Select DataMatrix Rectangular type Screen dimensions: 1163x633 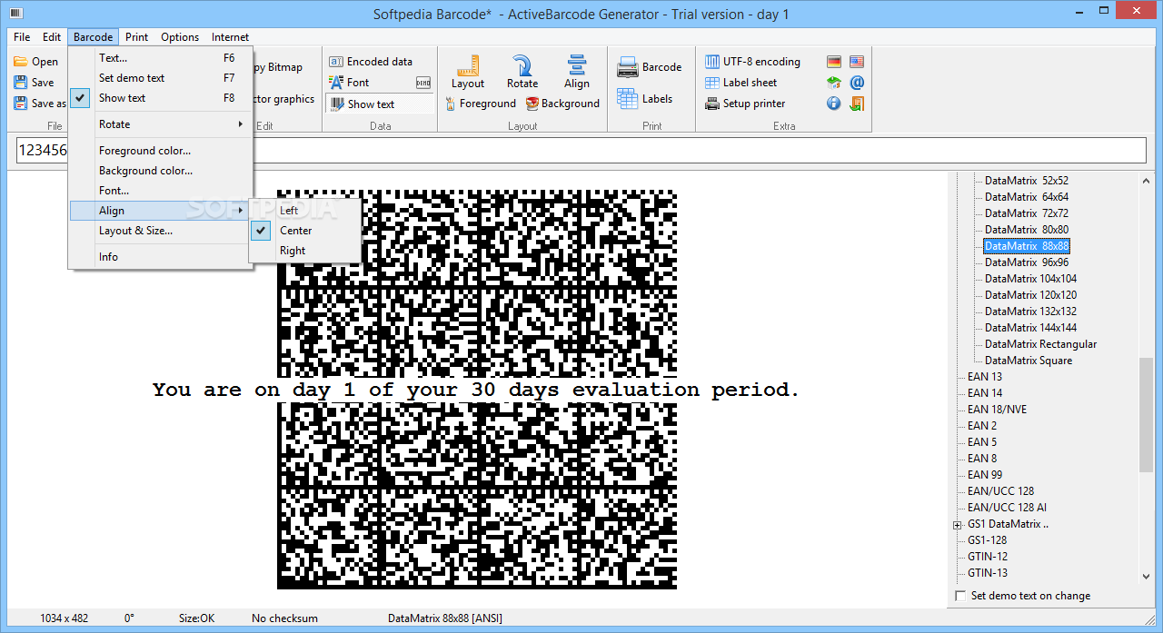click(x=1040, y=344)
